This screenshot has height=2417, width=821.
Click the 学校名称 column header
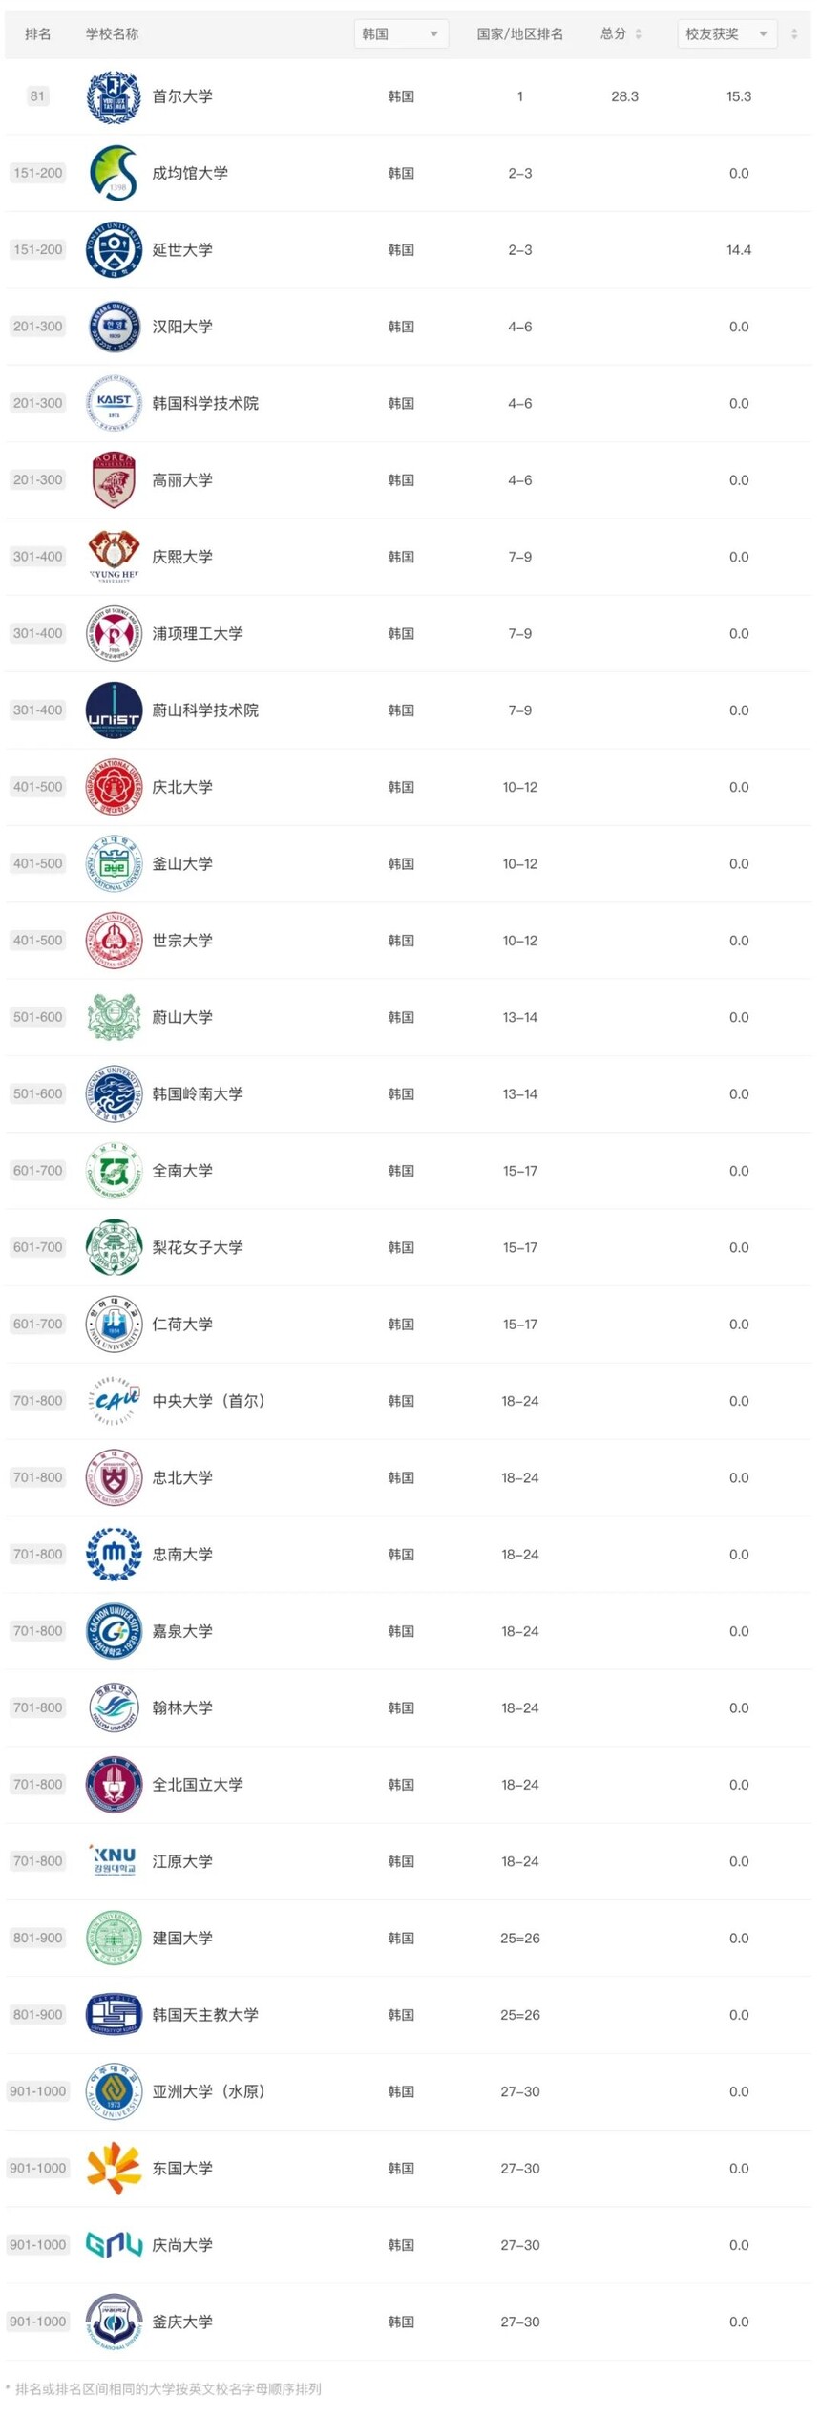112,34
